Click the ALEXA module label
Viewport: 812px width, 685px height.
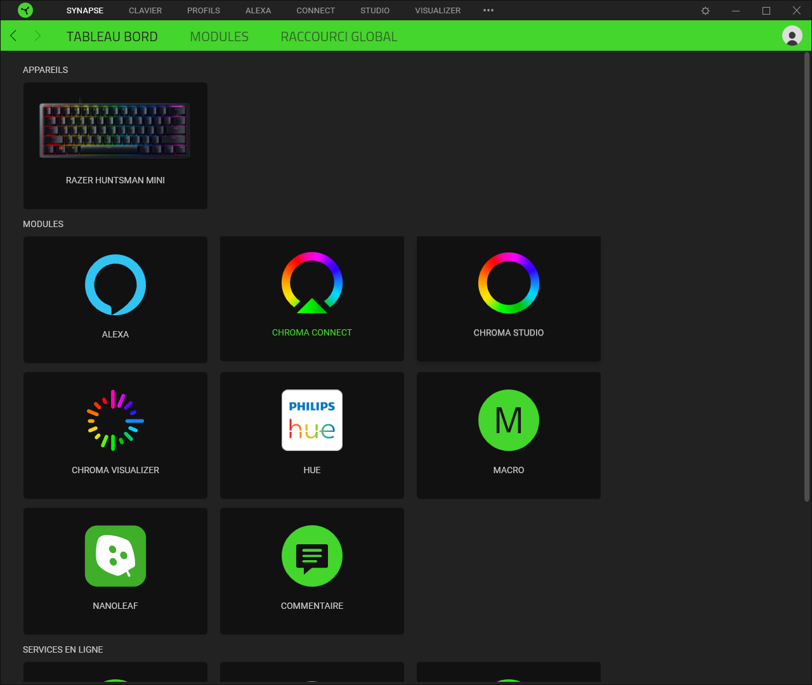115,334
